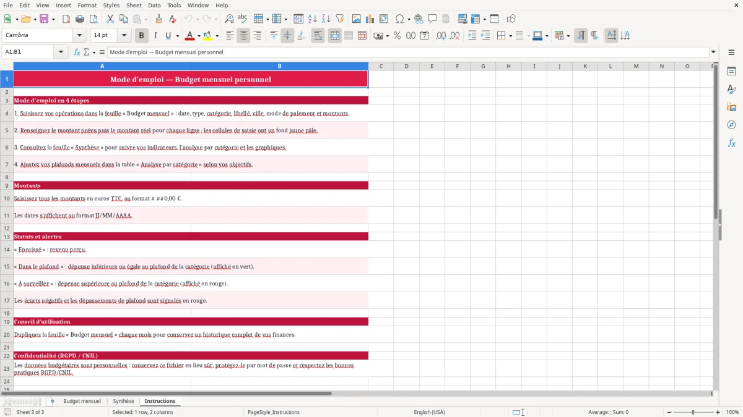Expand the Name Box dropdown arrow
This screenshot has width=743, height=417.
point(61,52)
